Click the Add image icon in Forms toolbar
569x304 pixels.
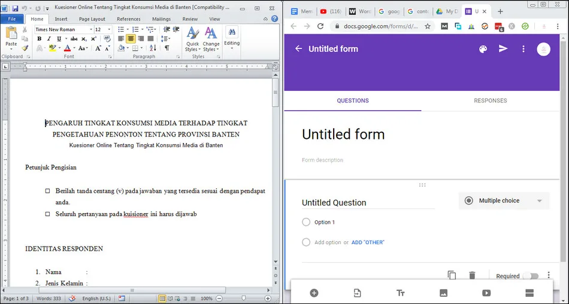pos(443,293)
